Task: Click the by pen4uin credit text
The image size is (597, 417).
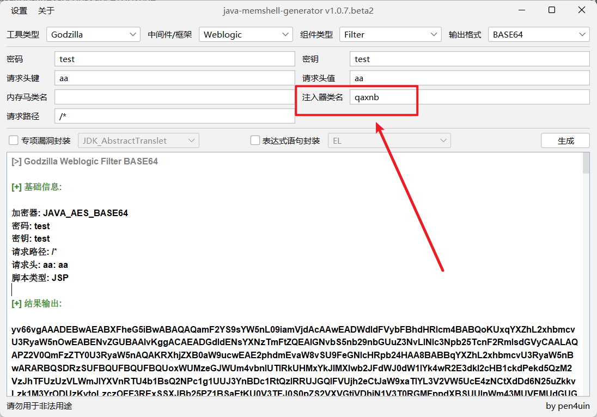Action: click(x=568, y=406)
